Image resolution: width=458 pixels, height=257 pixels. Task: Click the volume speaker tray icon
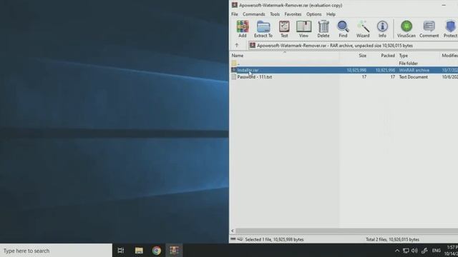tap(414, 251)
